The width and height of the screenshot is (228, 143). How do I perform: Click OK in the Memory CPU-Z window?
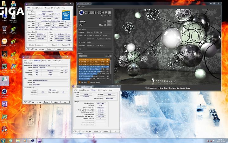(115, 132)
